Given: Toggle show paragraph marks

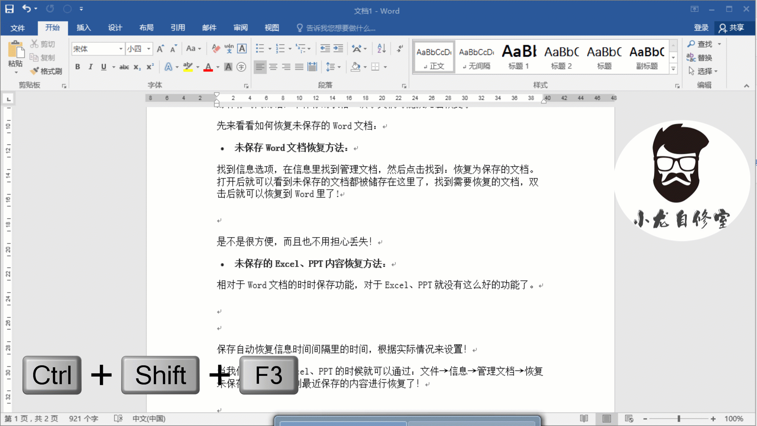Looking at the screenshot, I should [x=400, y=49].
